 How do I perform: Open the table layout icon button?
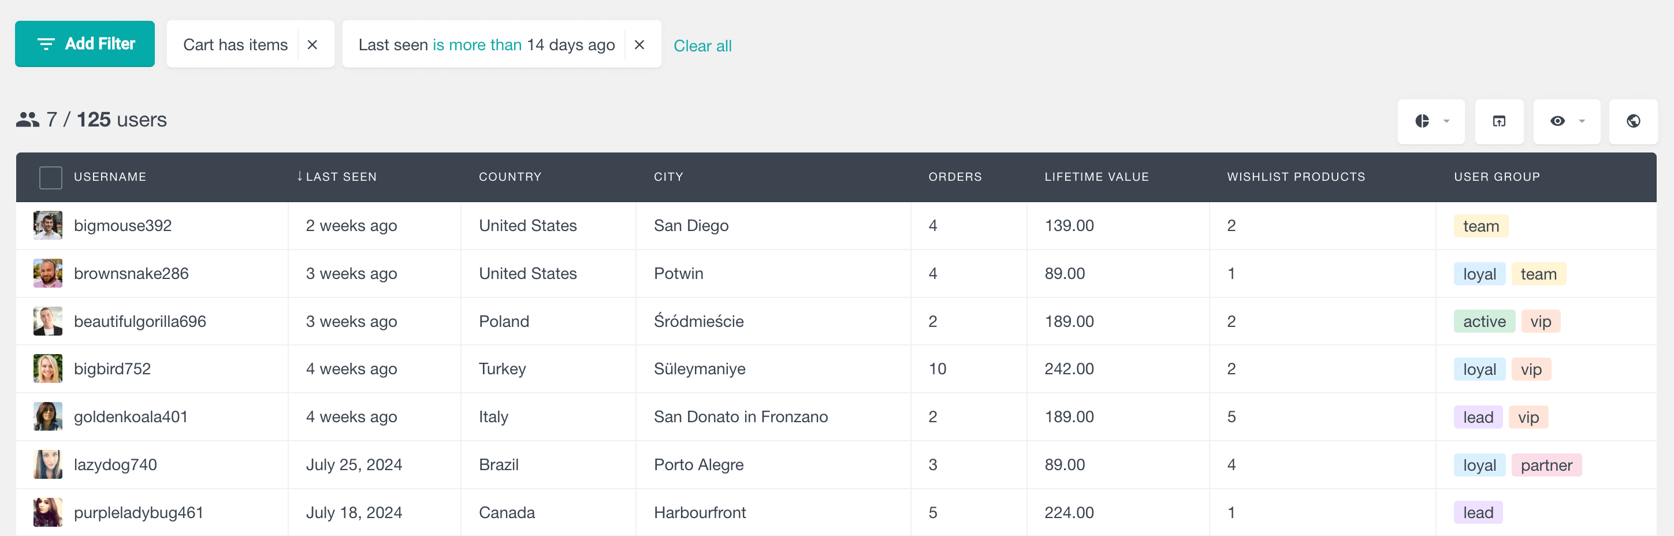point(1498,121)
